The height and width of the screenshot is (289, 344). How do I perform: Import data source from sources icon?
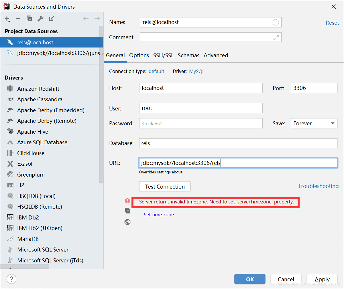pyautogui.click(x=52, y=19)
